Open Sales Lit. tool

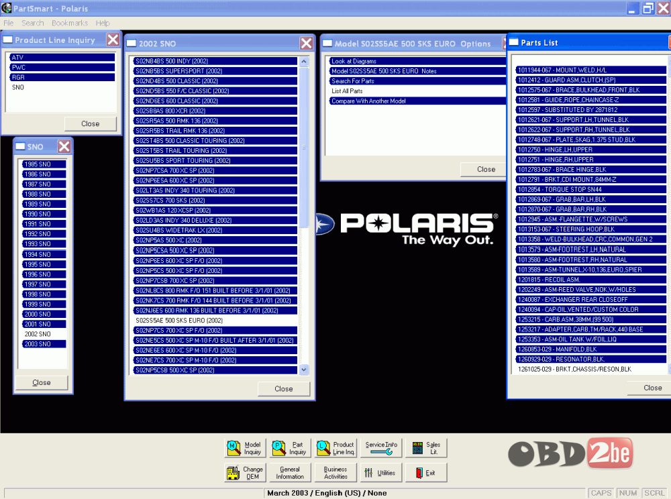(426, 447)
